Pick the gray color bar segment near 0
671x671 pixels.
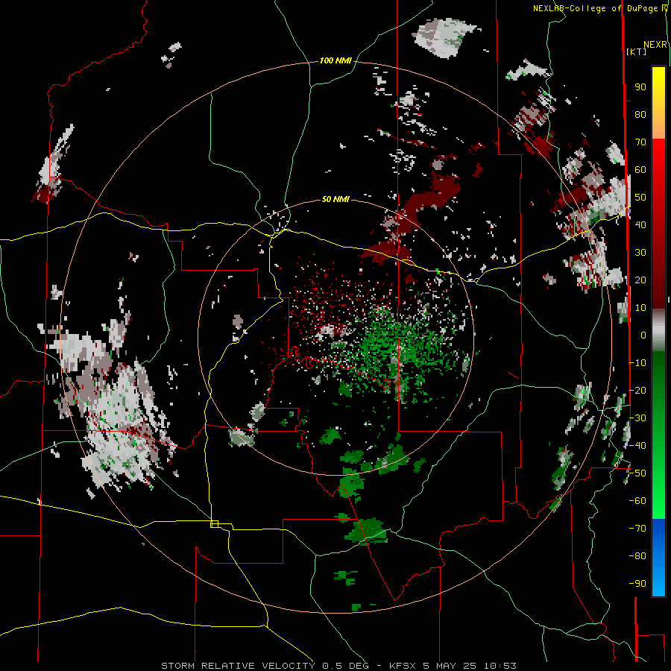click(x=658, y=330)
